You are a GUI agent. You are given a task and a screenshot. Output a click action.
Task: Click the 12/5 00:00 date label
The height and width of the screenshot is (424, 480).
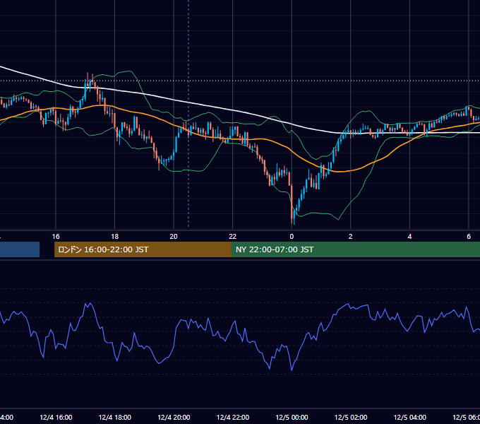click(x=292, y=417)
